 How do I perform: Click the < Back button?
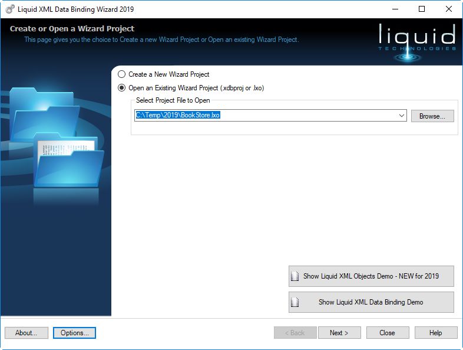pyautogui.click(x=295, y=333)
